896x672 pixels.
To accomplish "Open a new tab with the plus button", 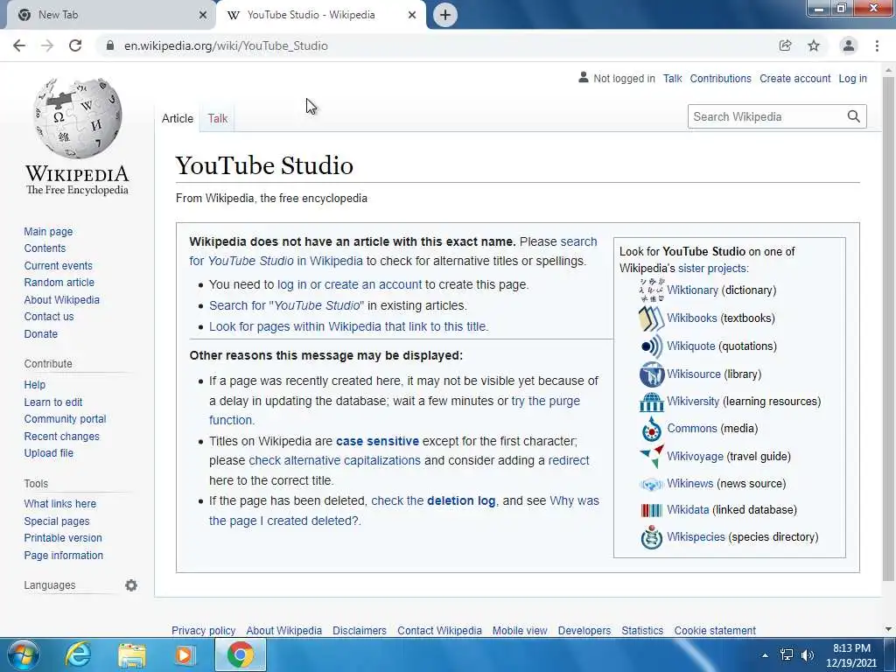I will coord(445,15).
